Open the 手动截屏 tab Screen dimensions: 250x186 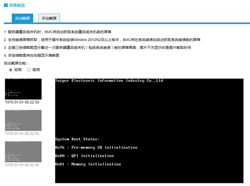point(49,18)
